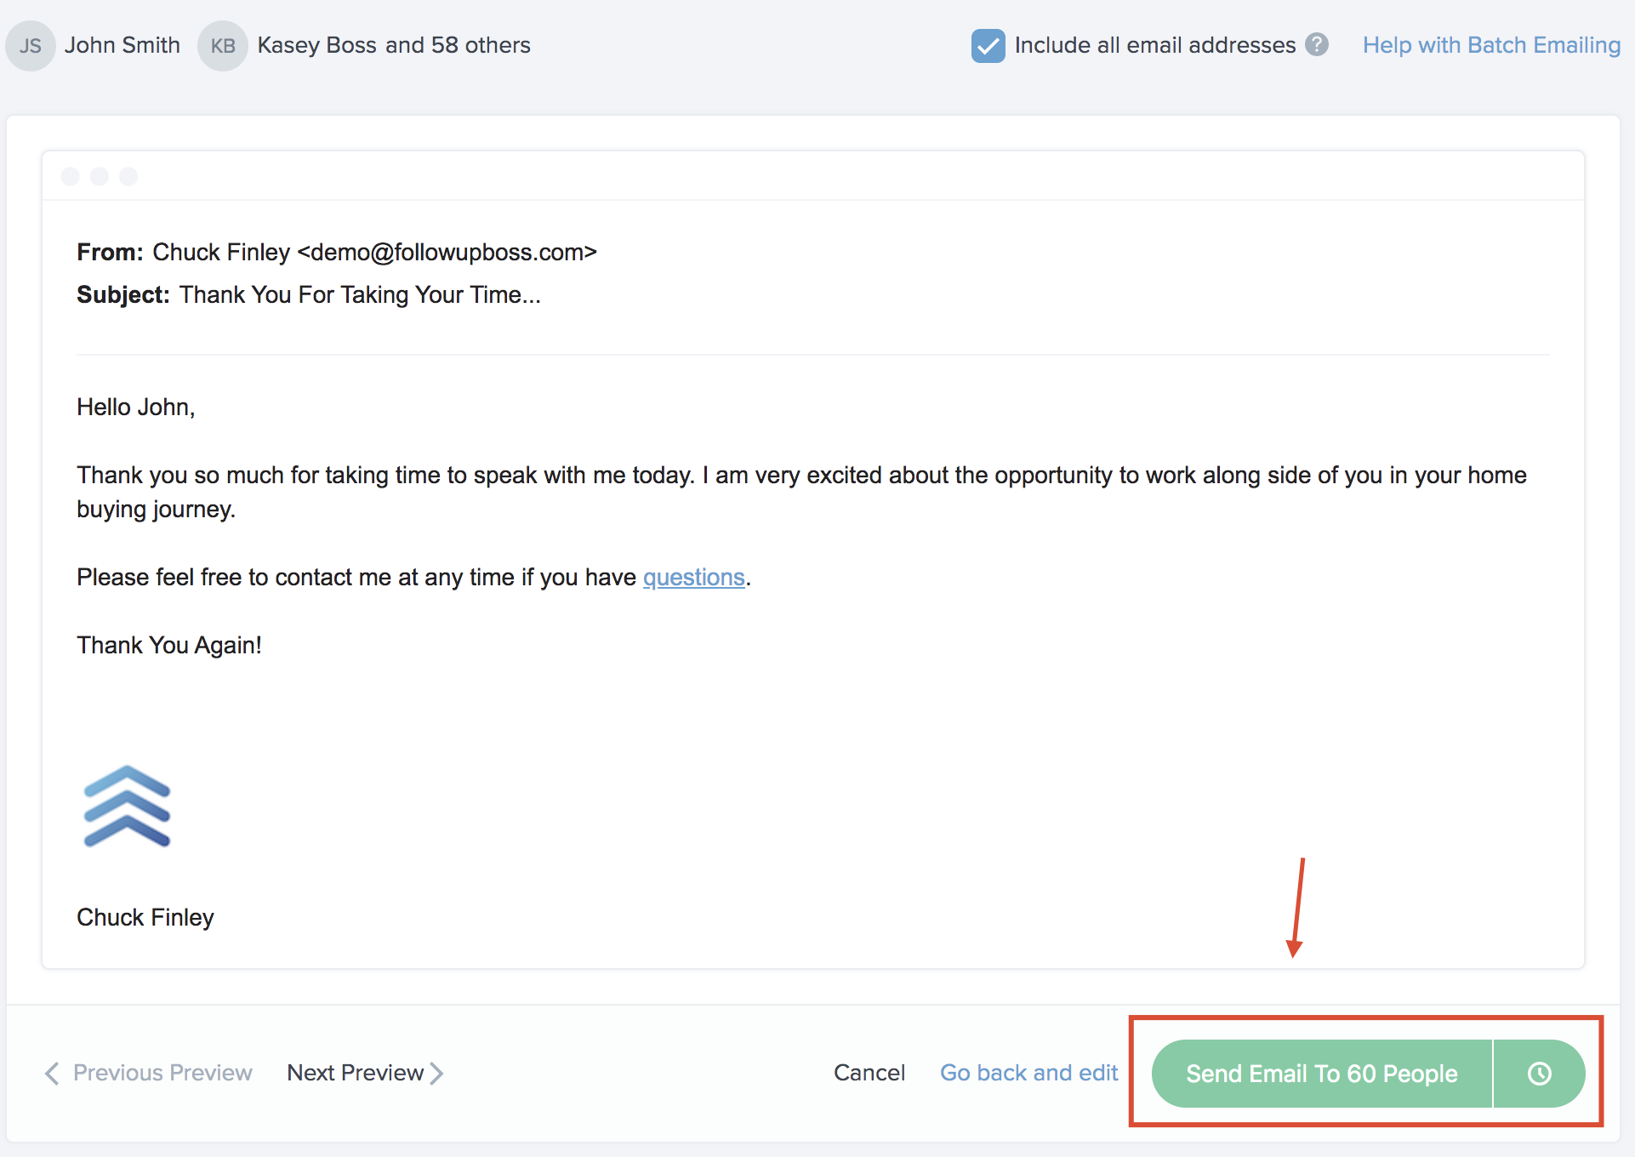The image size is (1635, 1157).
Task: Click the help question mark beside the checkbox
Action: tap(1316, 45)
